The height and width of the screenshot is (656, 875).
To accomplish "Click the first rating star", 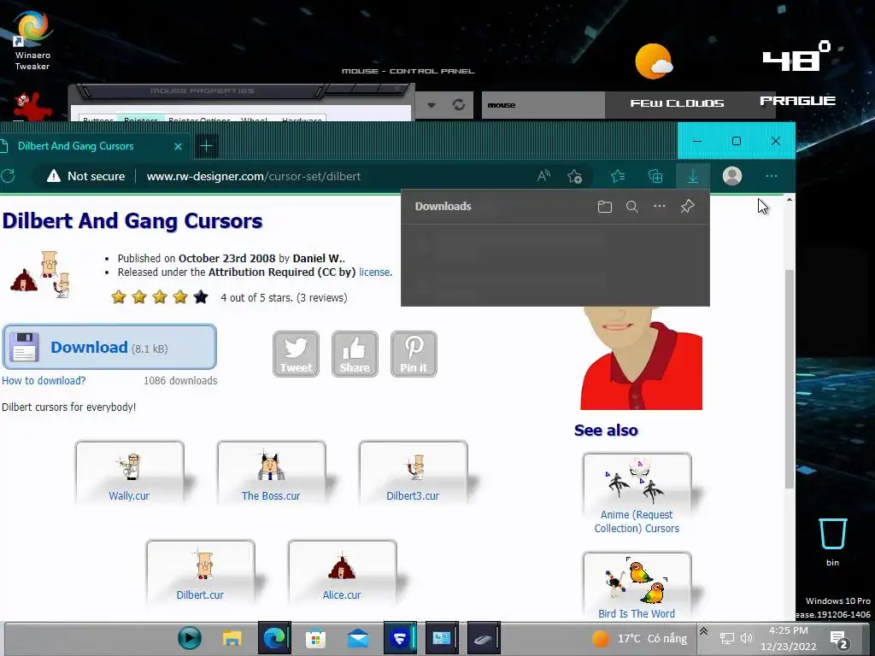I will (x=118, y=296).
